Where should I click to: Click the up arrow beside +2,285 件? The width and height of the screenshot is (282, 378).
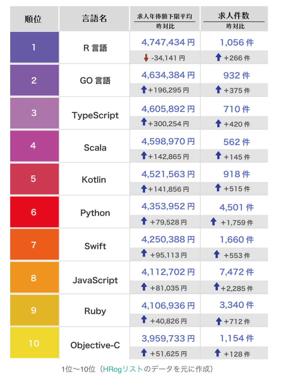click(x=217, y=287)
